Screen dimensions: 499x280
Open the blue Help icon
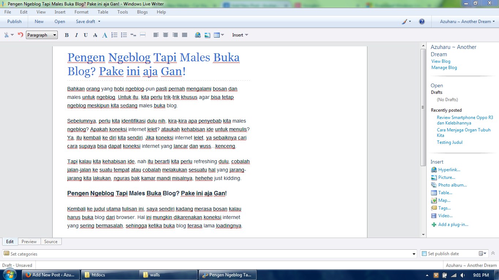click(422, 22)
